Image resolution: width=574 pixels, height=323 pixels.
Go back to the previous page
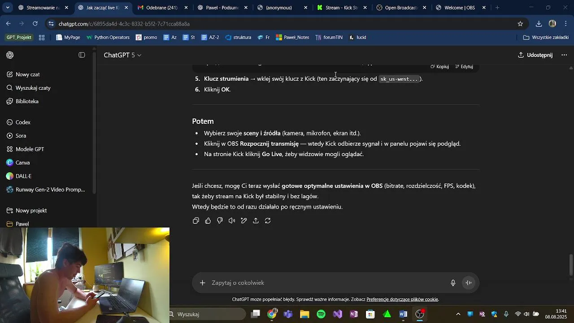tap(9, 24)
